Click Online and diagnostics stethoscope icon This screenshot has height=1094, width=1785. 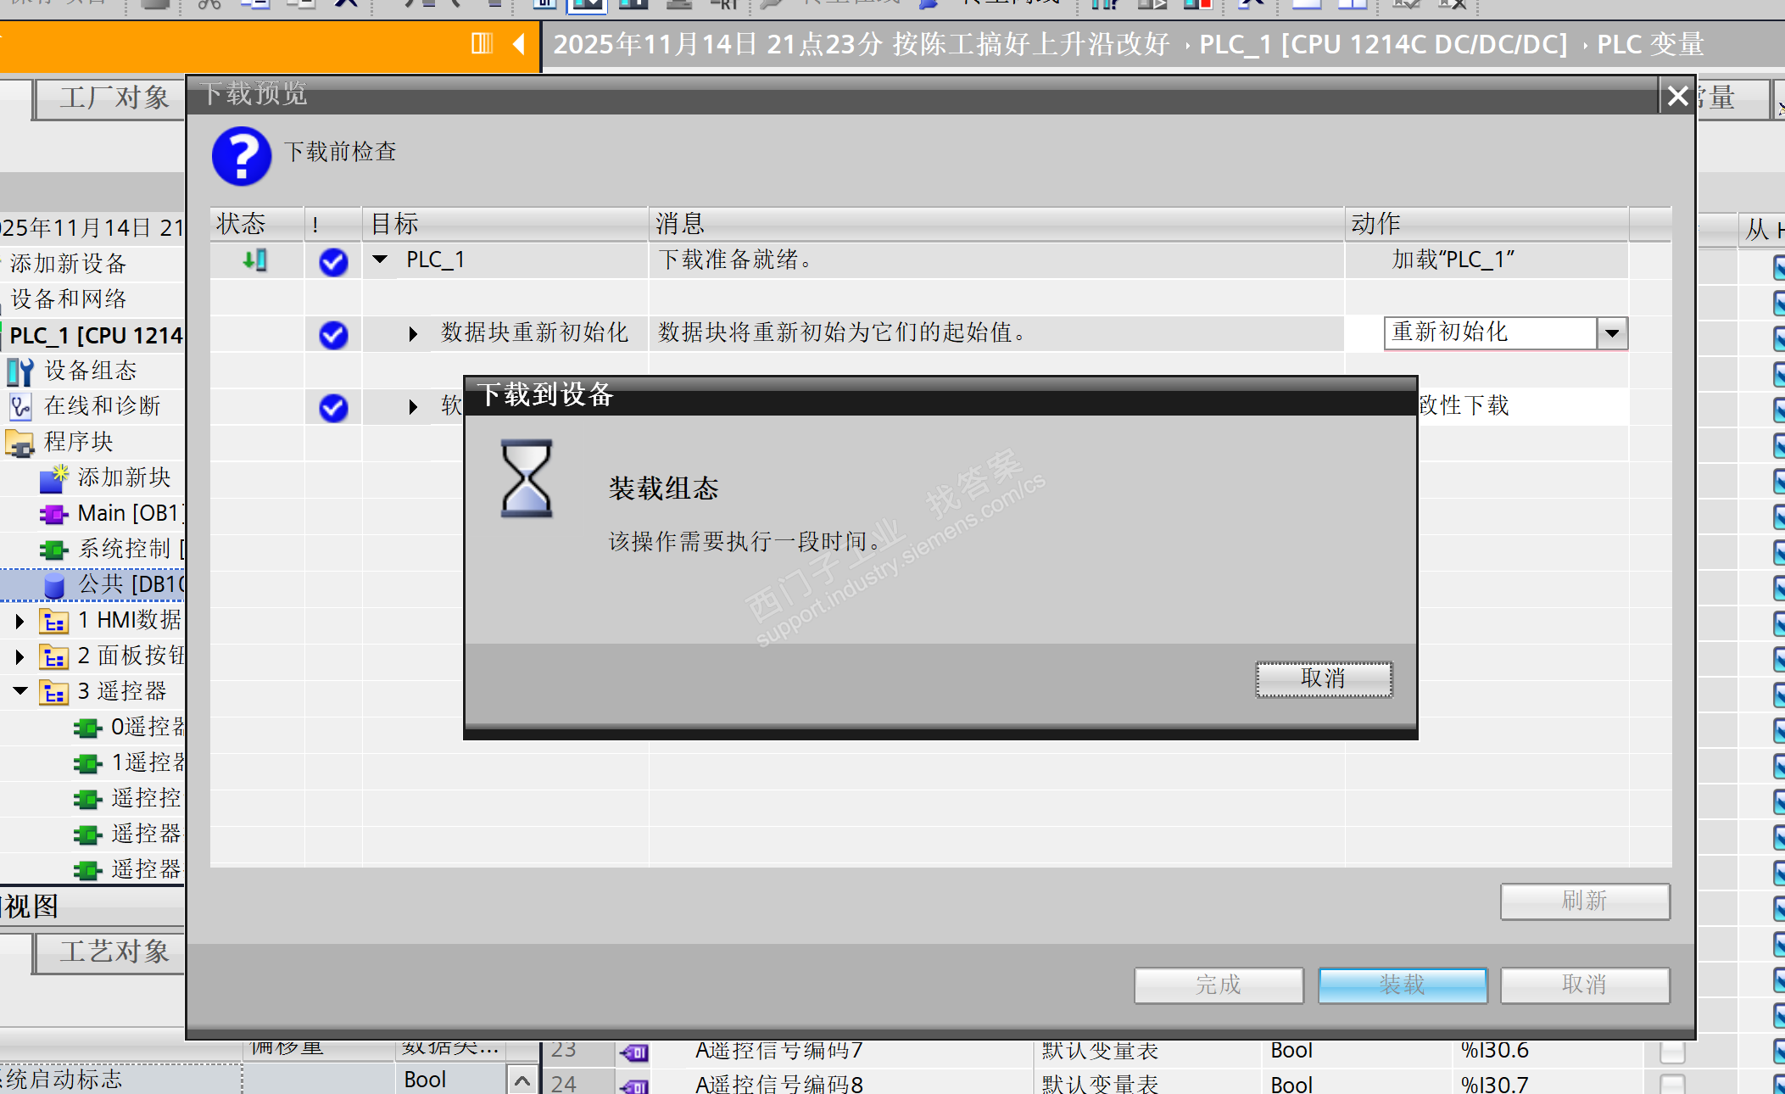point(20,407)
